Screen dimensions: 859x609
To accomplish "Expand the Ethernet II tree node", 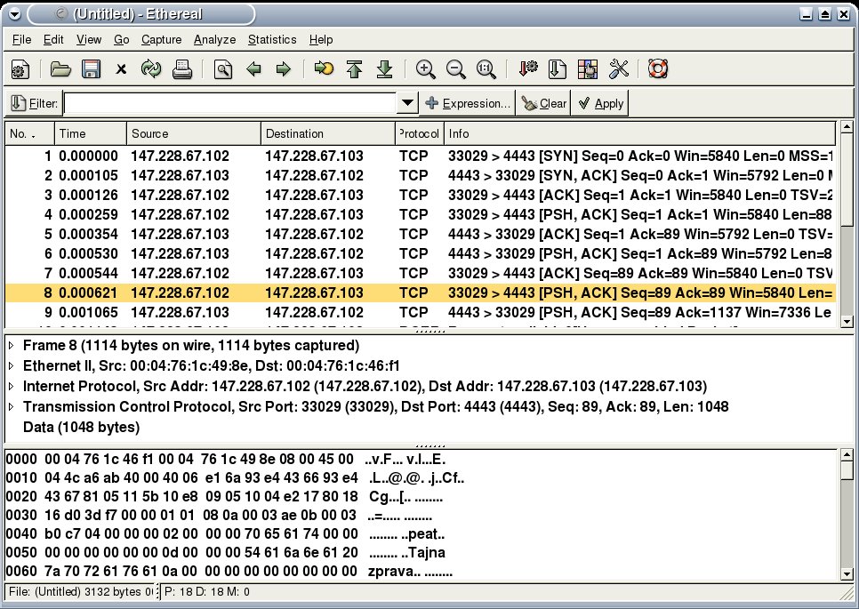I will [x=11, y=365].
